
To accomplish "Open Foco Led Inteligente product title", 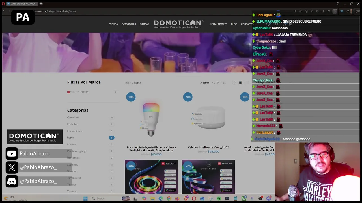I will tap(151, 149).
